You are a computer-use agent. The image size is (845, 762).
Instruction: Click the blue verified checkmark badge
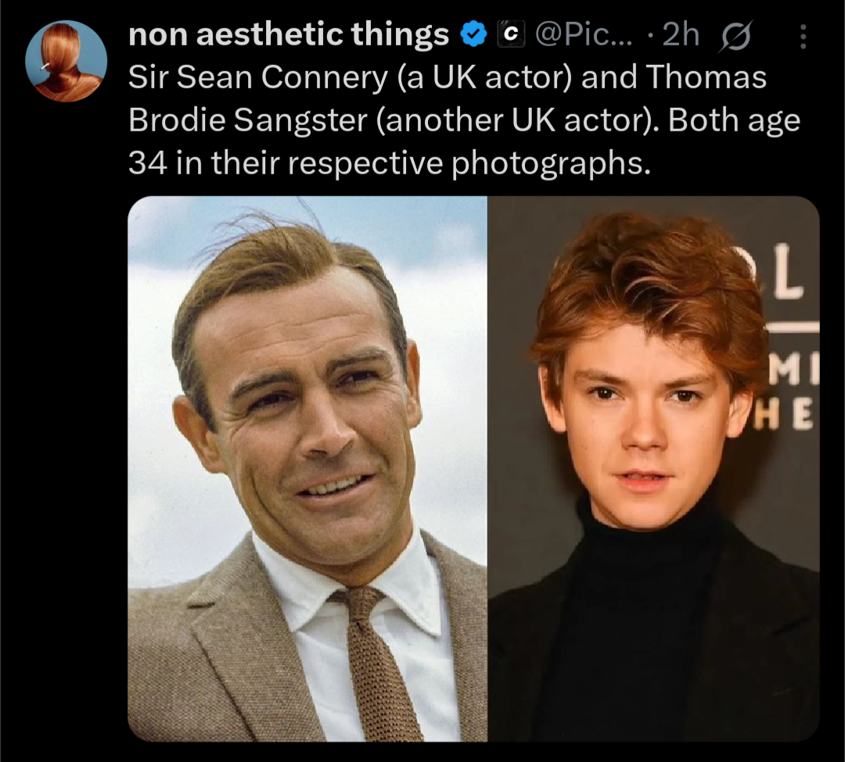point(473,34)
